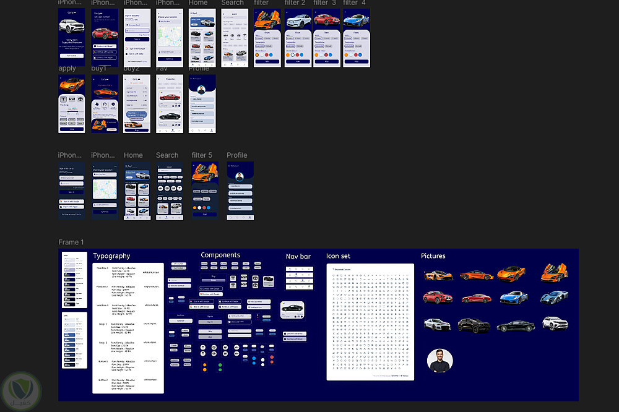Select the onboarding frame with red BMW

105,38
